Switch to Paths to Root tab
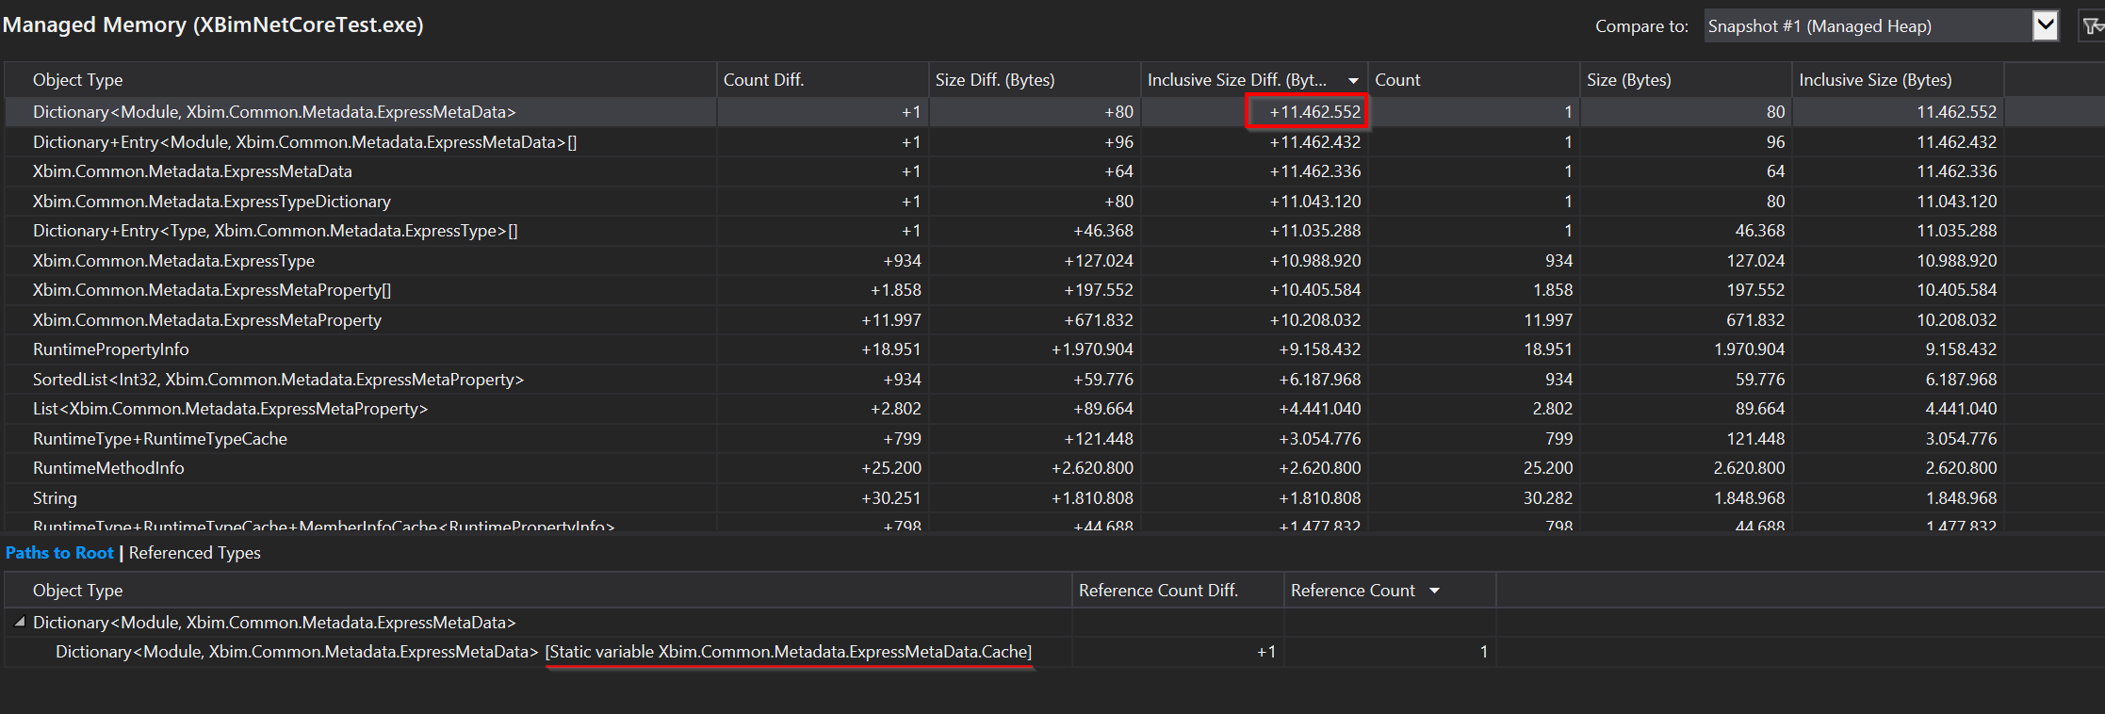The image size is (2105, 714). [x=59, y=553]
